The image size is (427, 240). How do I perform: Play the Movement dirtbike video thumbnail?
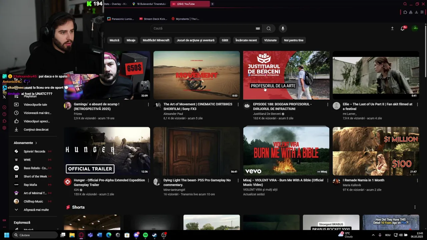click(x=196, y=75)
